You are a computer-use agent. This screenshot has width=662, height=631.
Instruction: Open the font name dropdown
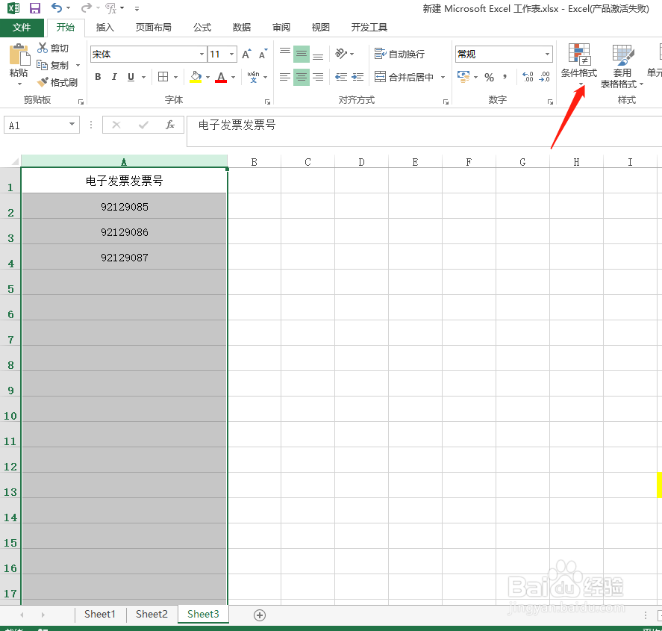coord(202,54)
